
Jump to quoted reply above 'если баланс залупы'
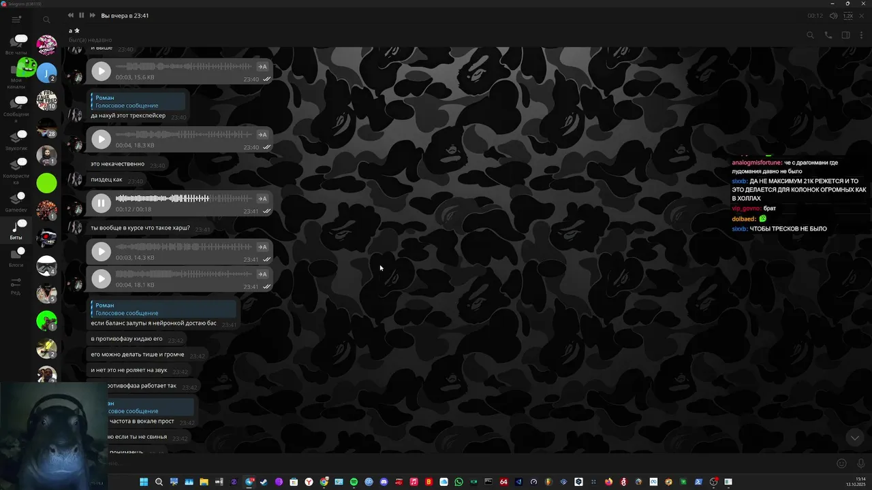coord(163,309)
